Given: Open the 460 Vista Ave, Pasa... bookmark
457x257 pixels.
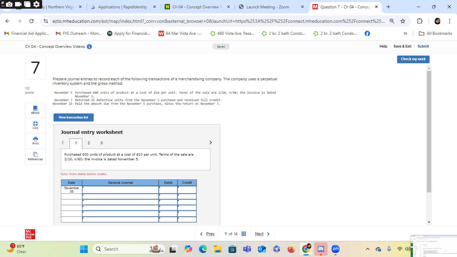Looking at the screenshot, I should pos(232,33).
